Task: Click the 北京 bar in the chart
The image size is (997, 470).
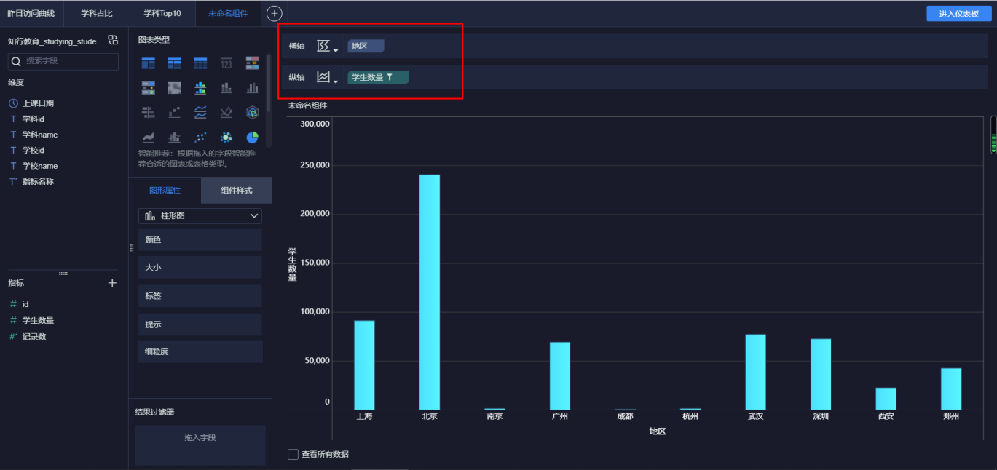Action: (x=430, y=292)
